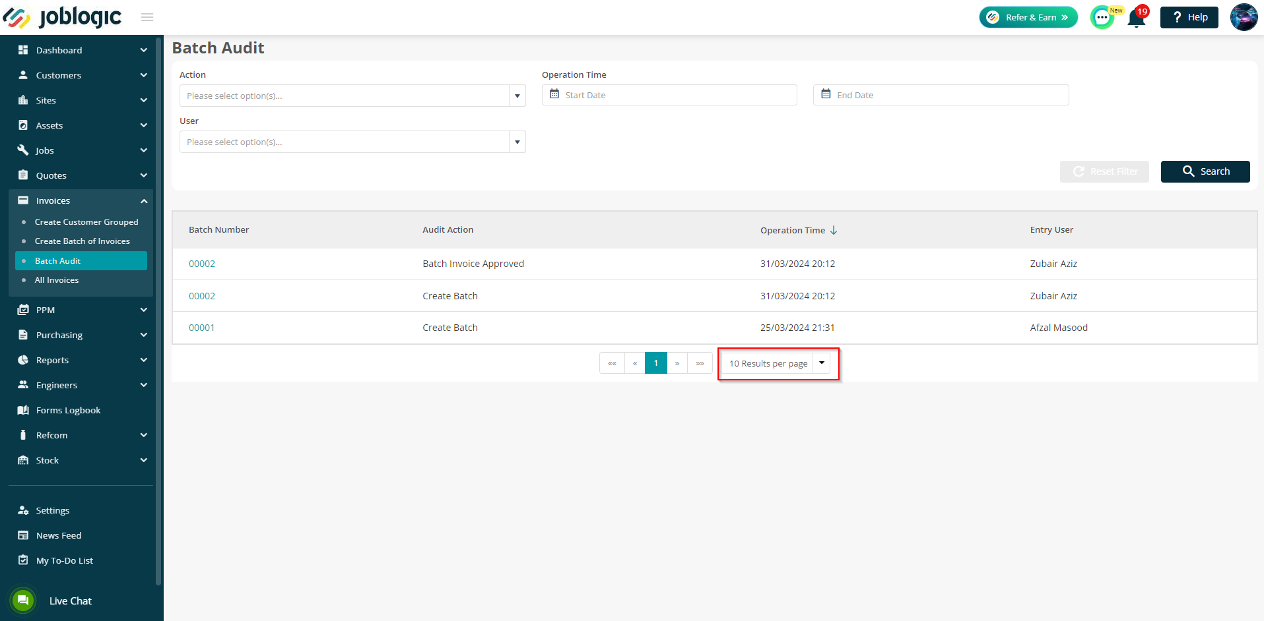The width and height of the screenshot is (1264, 621).
Task: Open the user profile avatar
Action: (x=1244, y=17)
